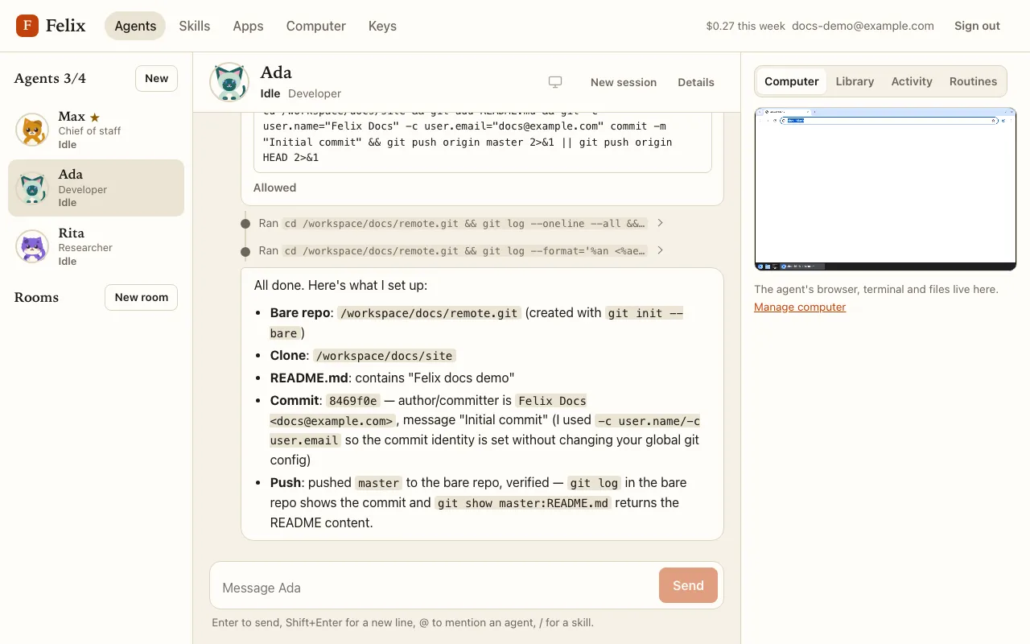Open Computer in the top navigation
1030x644 pixels.
[316, 26]
